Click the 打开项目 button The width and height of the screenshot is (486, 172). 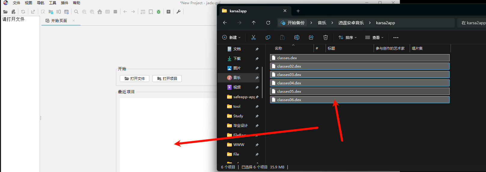tap(167, 78)
